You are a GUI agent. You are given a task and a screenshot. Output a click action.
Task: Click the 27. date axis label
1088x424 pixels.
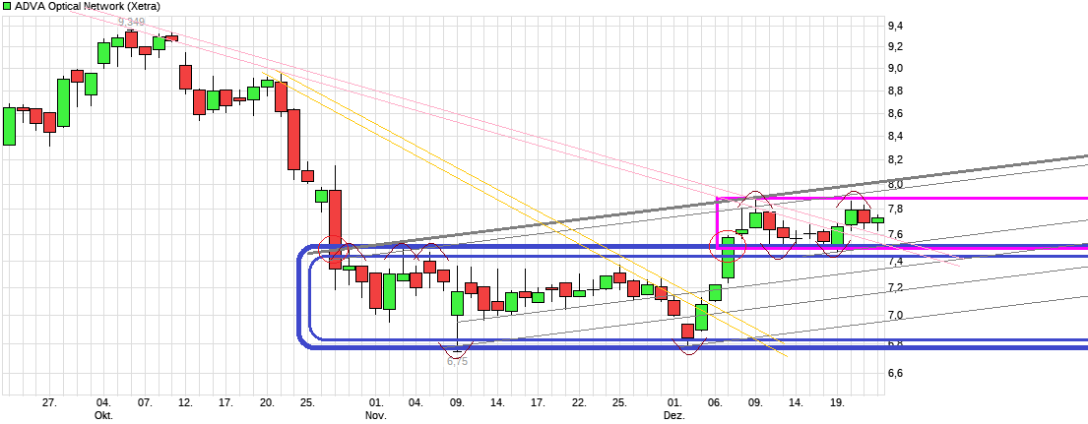pos(49,402)
